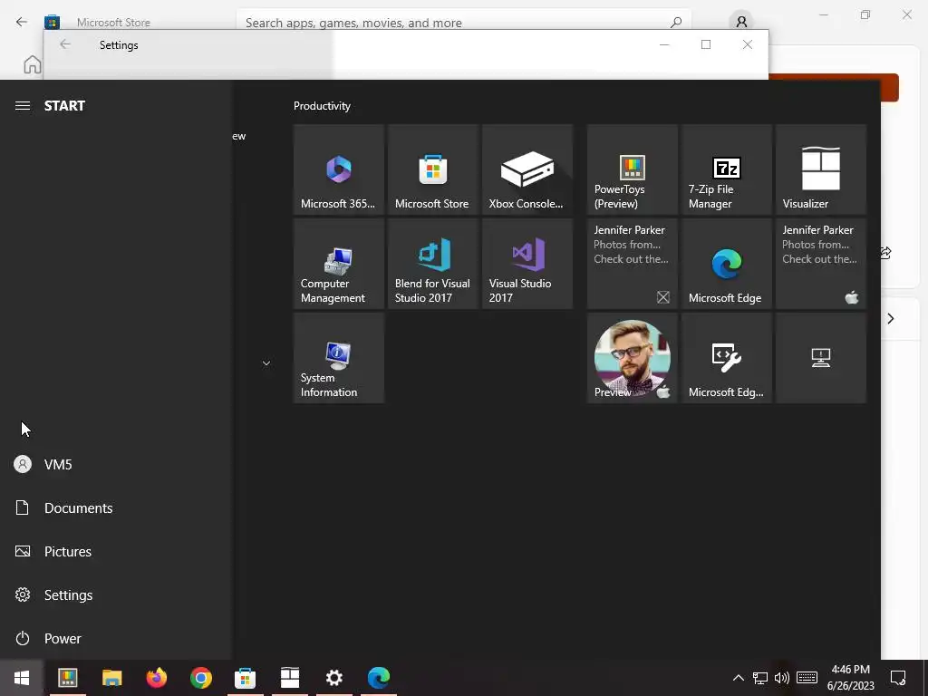Open System Information tile
This screenshot has height=696, width=928.
(339, 358)
